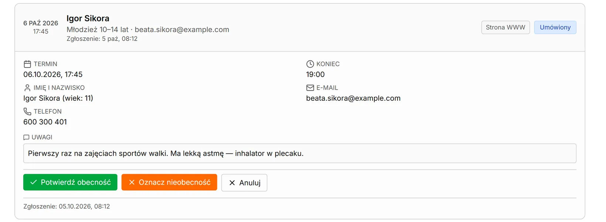Click the comment icon beside UWAGI
The image size is (606, 222).
[26, 138]
